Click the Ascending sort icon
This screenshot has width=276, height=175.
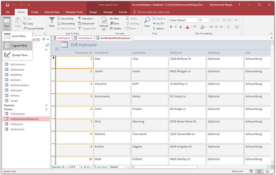pyautogui.click(x=59, y=18)
